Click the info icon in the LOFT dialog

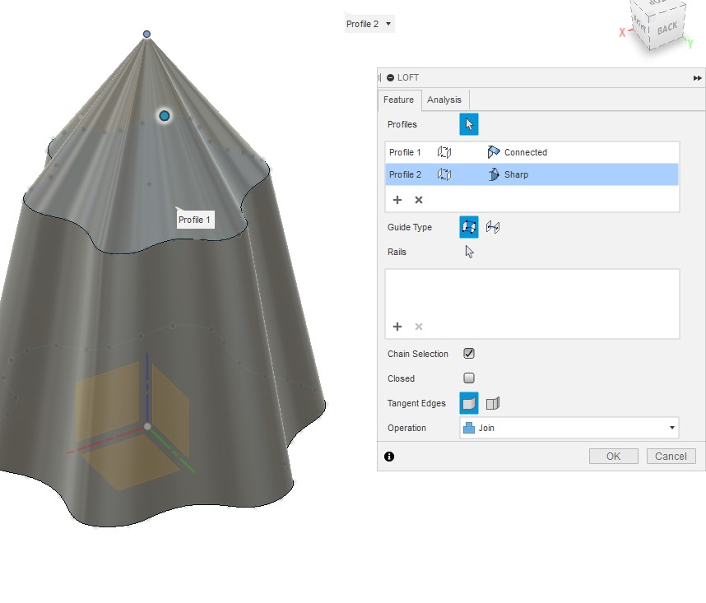(388, 457)
